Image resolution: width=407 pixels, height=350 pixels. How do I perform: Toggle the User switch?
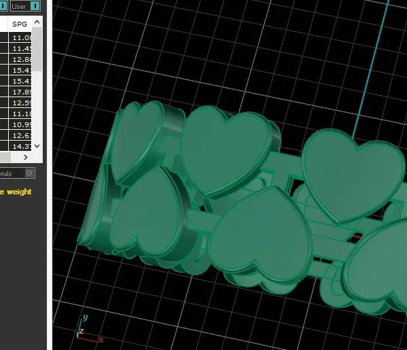click(35, 6)
